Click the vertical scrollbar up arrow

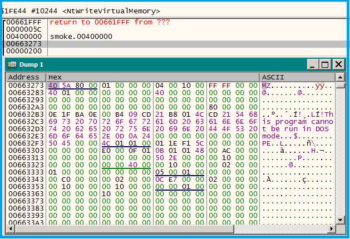click(339, 86)
